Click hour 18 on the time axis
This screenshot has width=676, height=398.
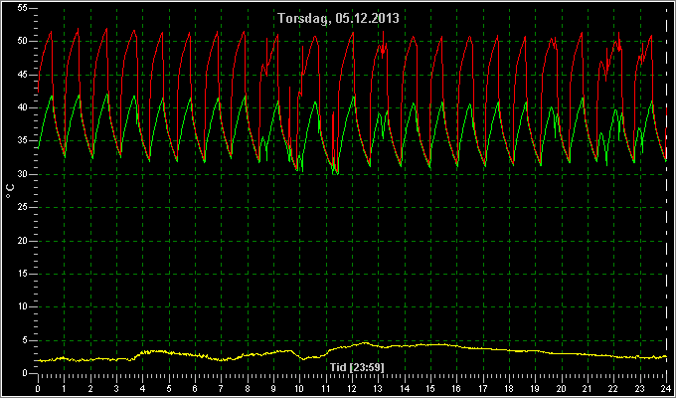click(x=509, y=389)
